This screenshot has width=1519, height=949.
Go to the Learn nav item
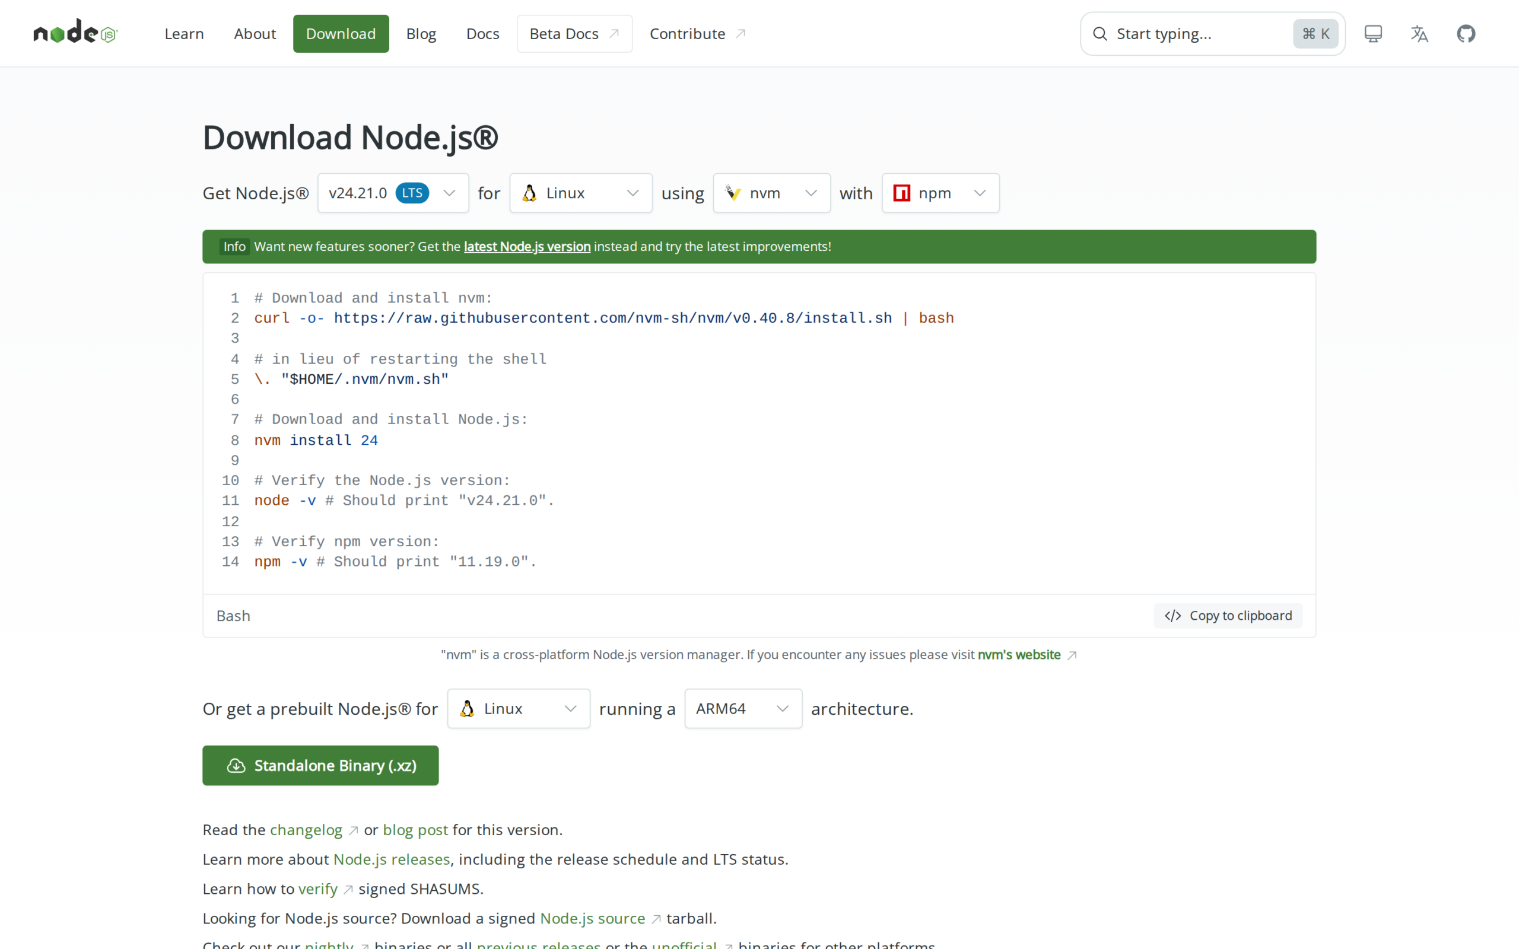click(x=184, y=34)
